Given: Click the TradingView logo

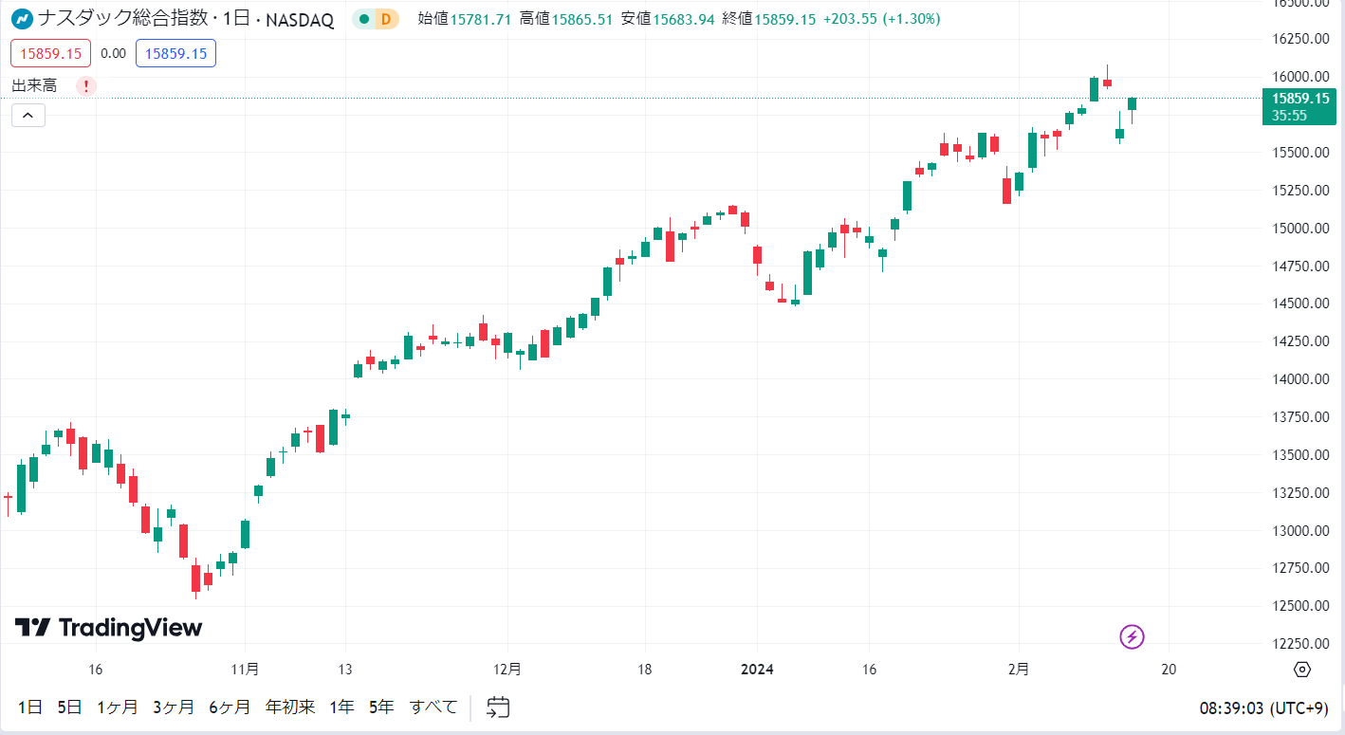Looking at the screenshot, I should click(x=108, y=628).
